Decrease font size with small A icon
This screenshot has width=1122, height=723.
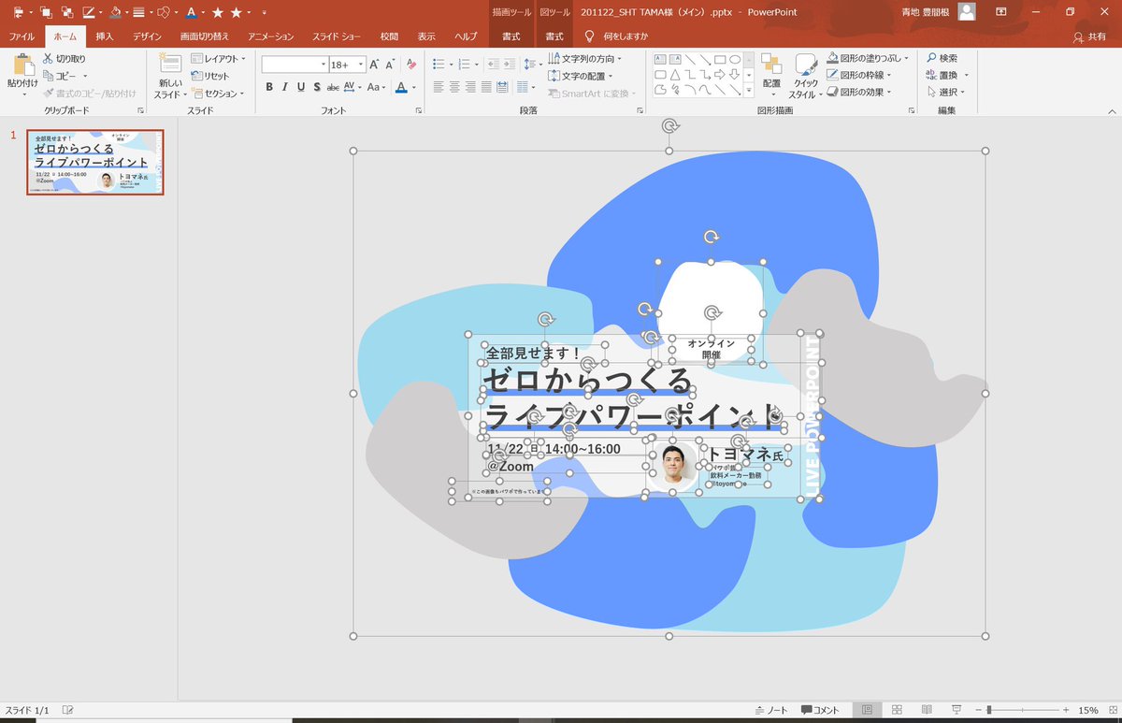pyautogui.click(x=390, y=65)
